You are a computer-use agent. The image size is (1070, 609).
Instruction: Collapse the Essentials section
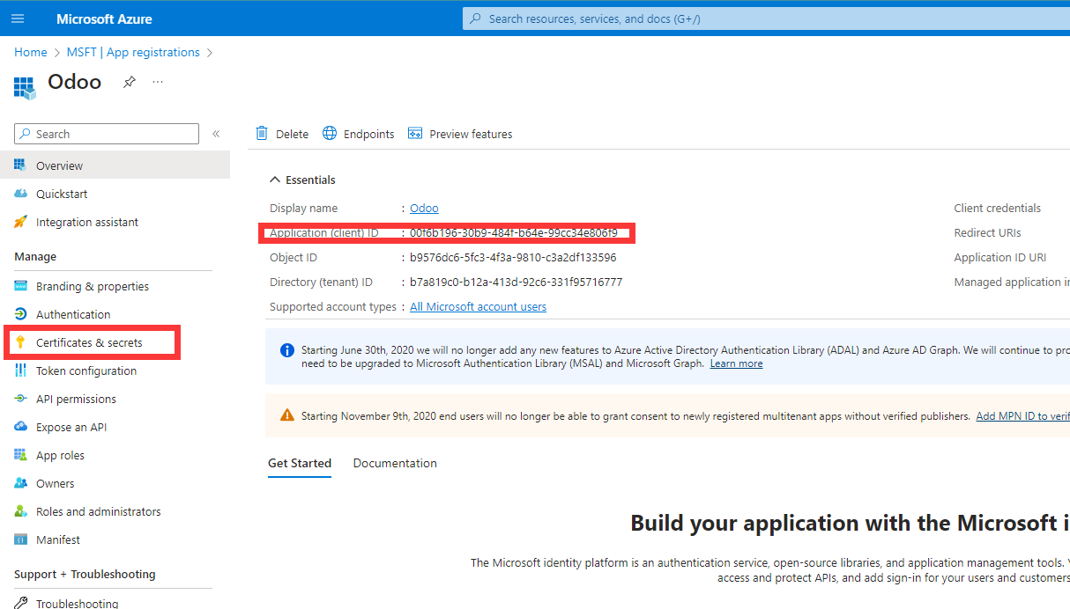pyautogui.click(x=302, y=180)
